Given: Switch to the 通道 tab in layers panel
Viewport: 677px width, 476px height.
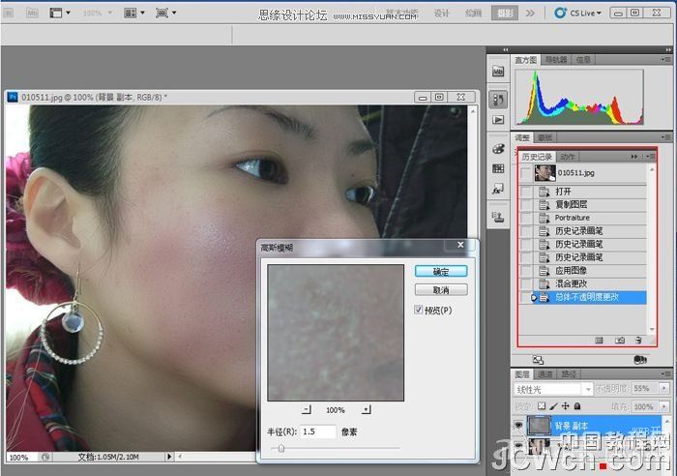Looking at the screenshot, I should tap(545, 374).
